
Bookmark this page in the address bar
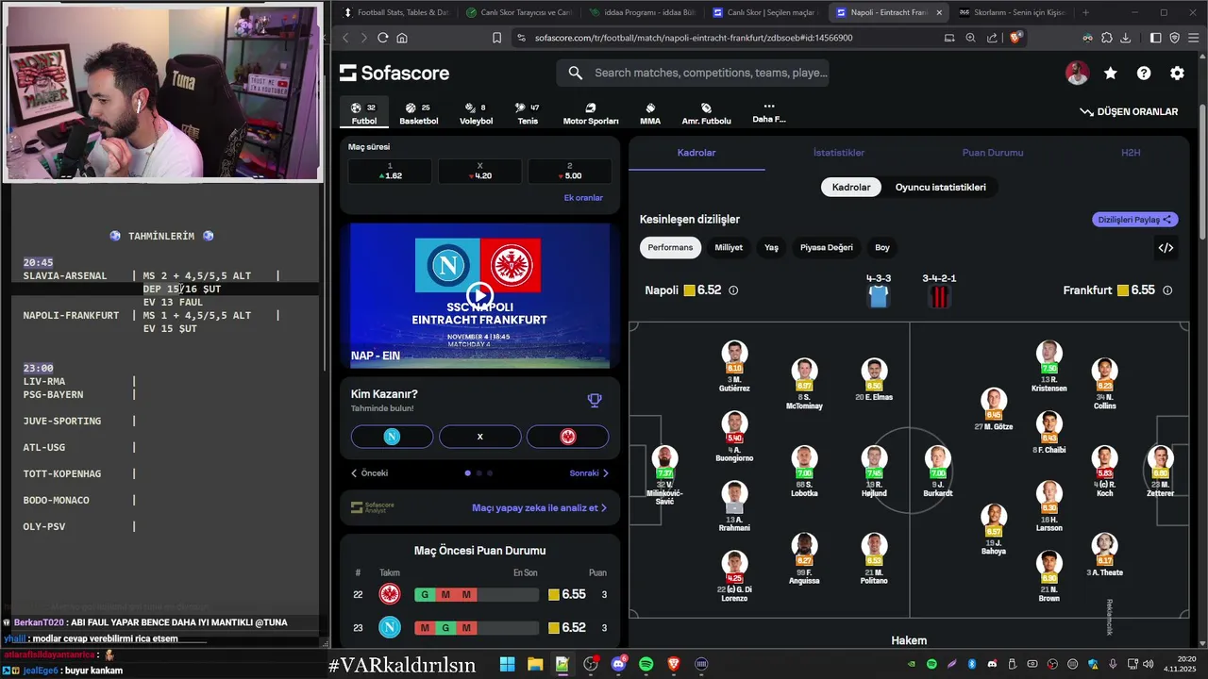(x=496, y=38)
